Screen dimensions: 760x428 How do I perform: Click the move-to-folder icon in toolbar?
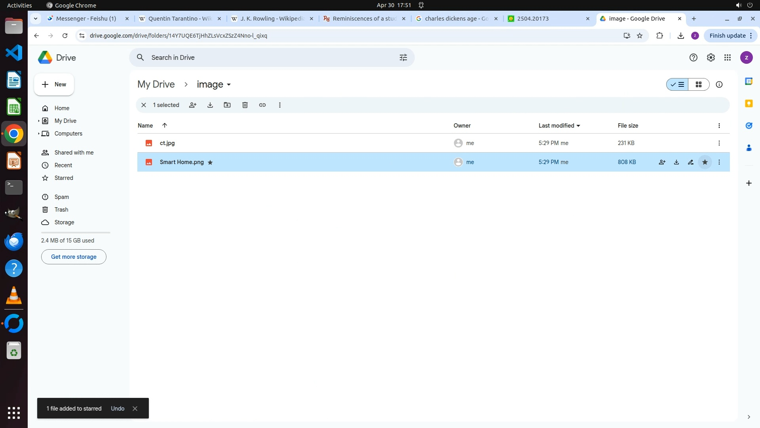(227, 105)
